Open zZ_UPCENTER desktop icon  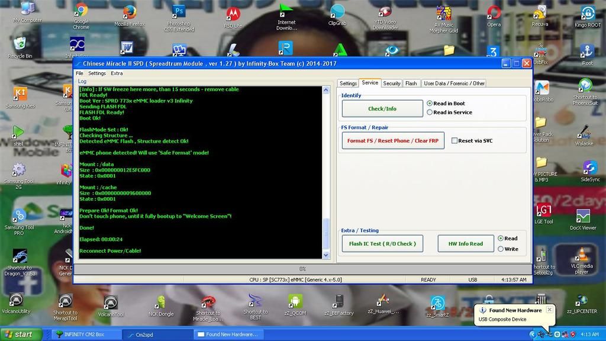(x=582, y=304)
